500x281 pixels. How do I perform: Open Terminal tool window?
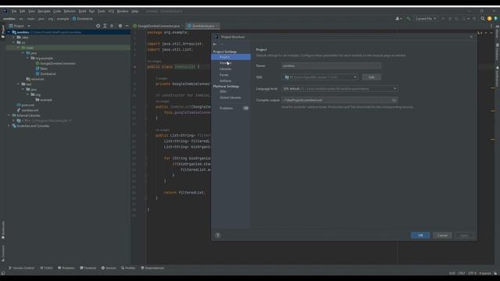click(88, 268)
